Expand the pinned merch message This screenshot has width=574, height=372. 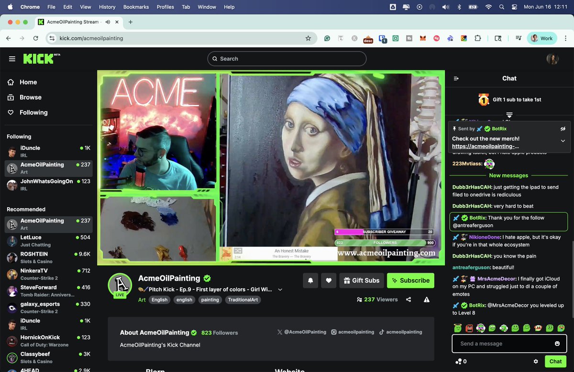point(563,141)
